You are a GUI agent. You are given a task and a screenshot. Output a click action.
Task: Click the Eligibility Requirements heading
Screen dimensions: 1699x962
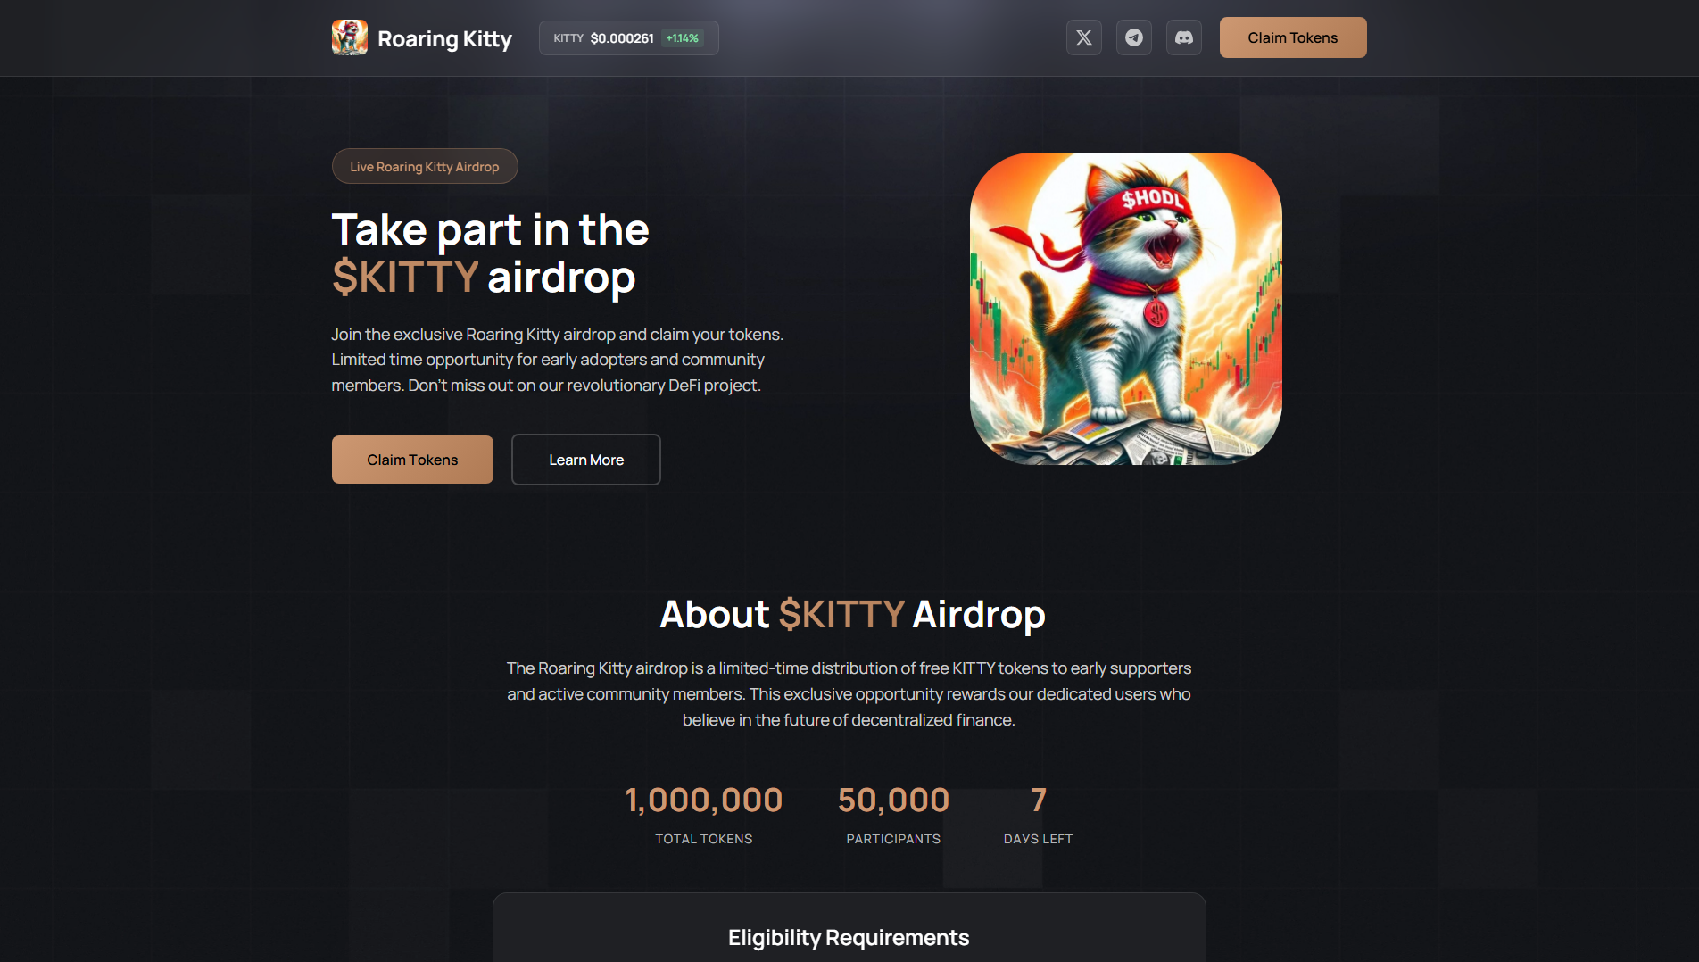tap(849, 938)
